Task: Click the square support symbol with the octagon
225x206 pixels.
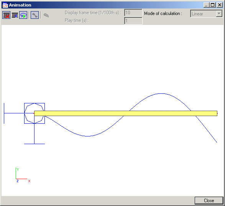Action: tap(34, 113)
